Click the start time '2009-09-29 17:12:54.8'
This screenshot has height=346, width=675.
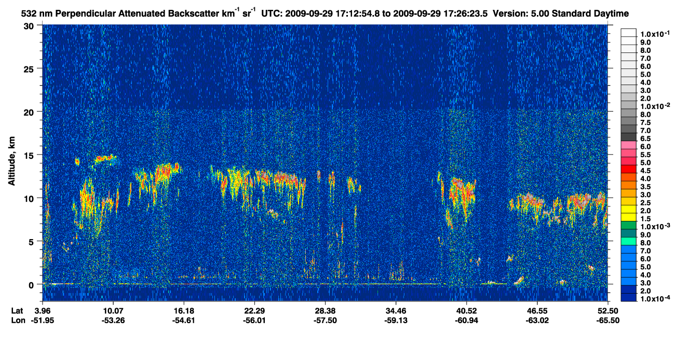click(332, 12)
